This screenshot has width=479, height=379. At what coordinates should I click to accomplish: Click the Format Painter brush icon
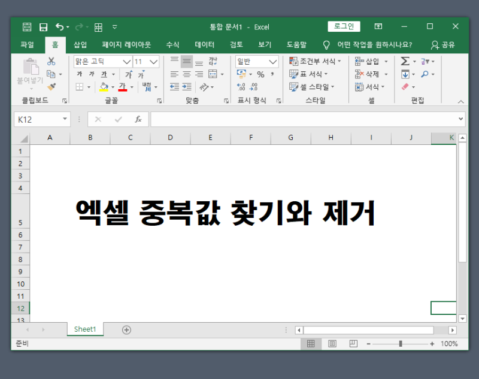(x=51, y=87)
